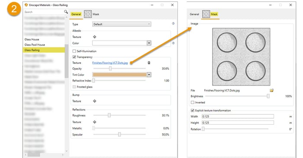Open the Type help info icon
The image size is (303, 158).
[x=173, y=23]
